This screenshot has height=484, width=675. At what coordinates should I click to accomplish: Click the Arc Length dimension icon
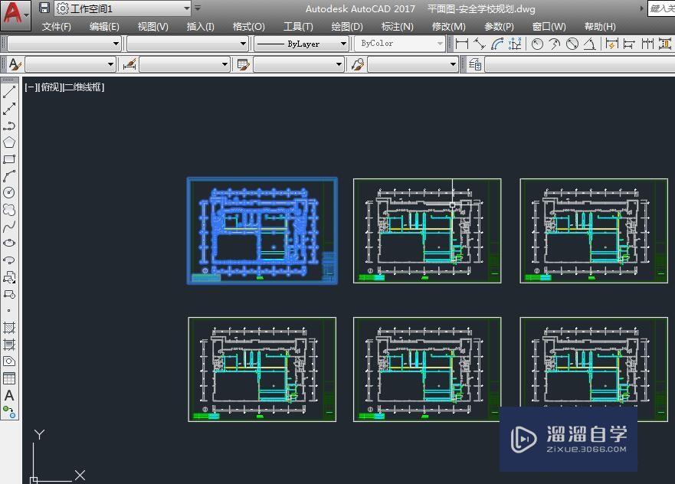(x=497, y=44)
